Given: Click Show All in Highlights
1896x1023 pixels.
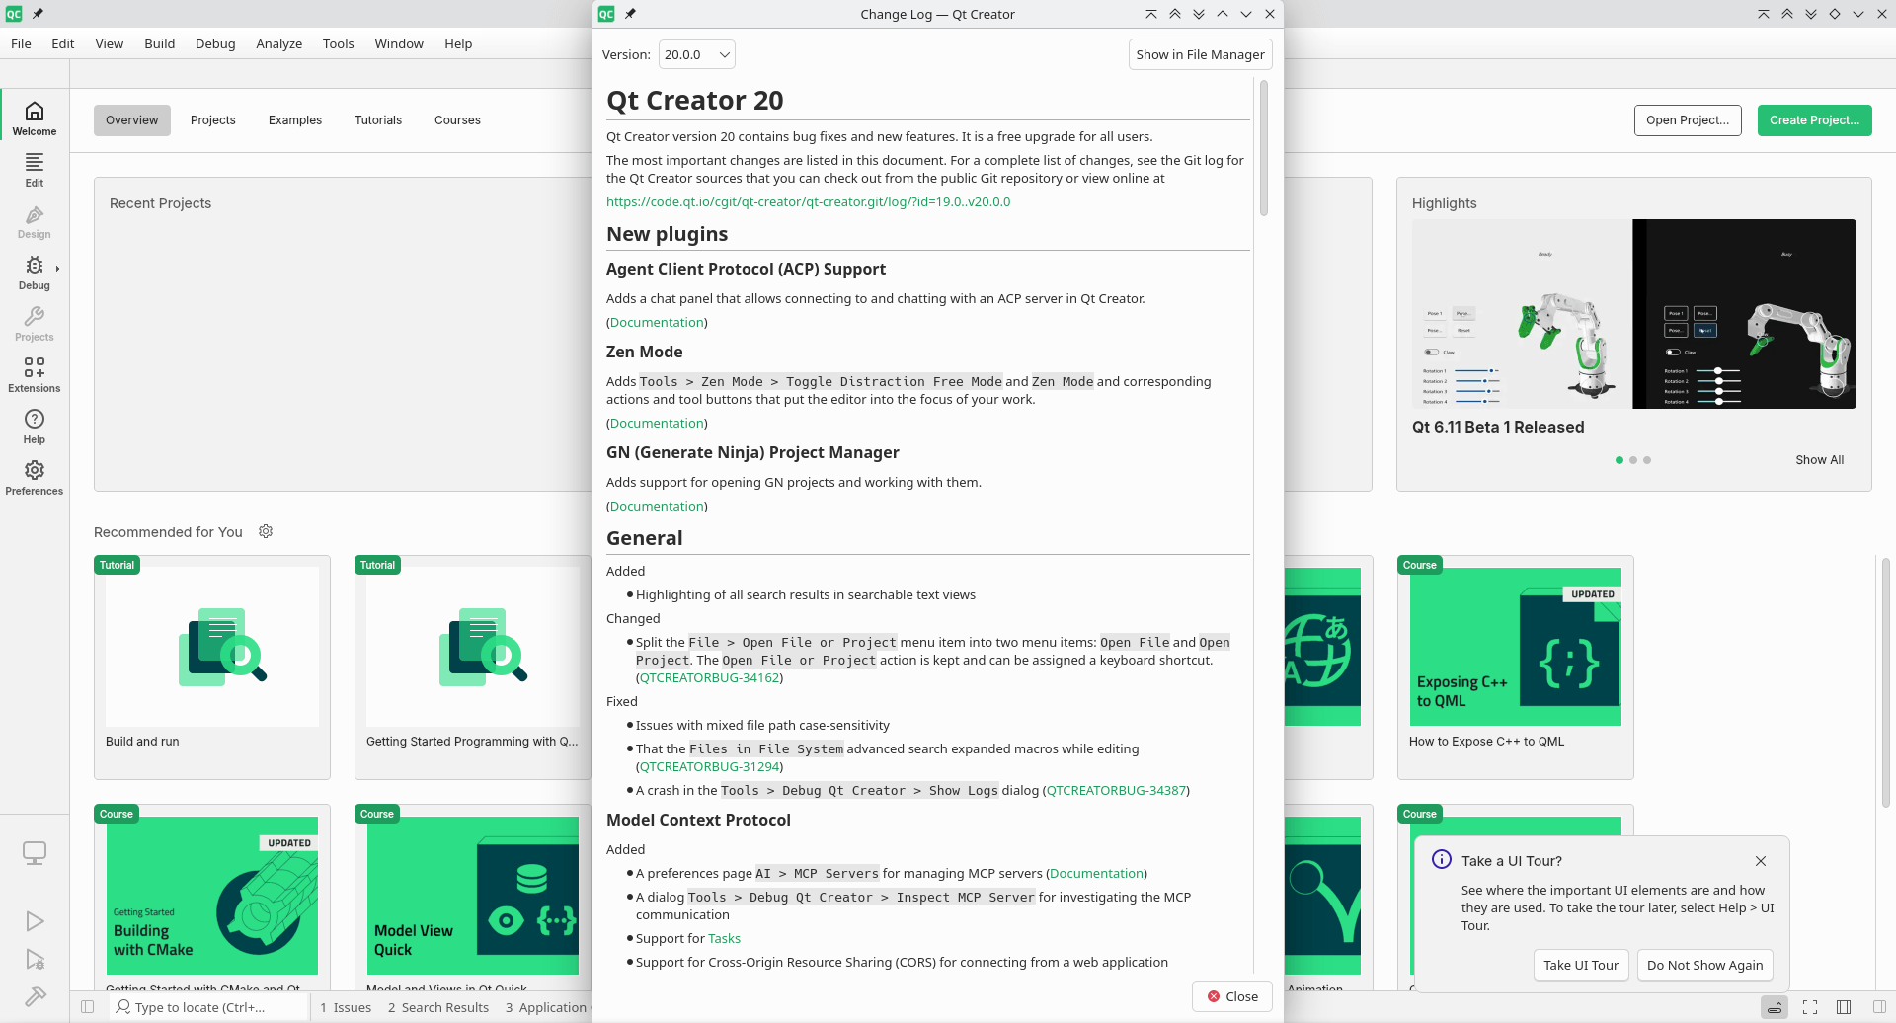Looking at the screenshot, I should [1820, 460].
